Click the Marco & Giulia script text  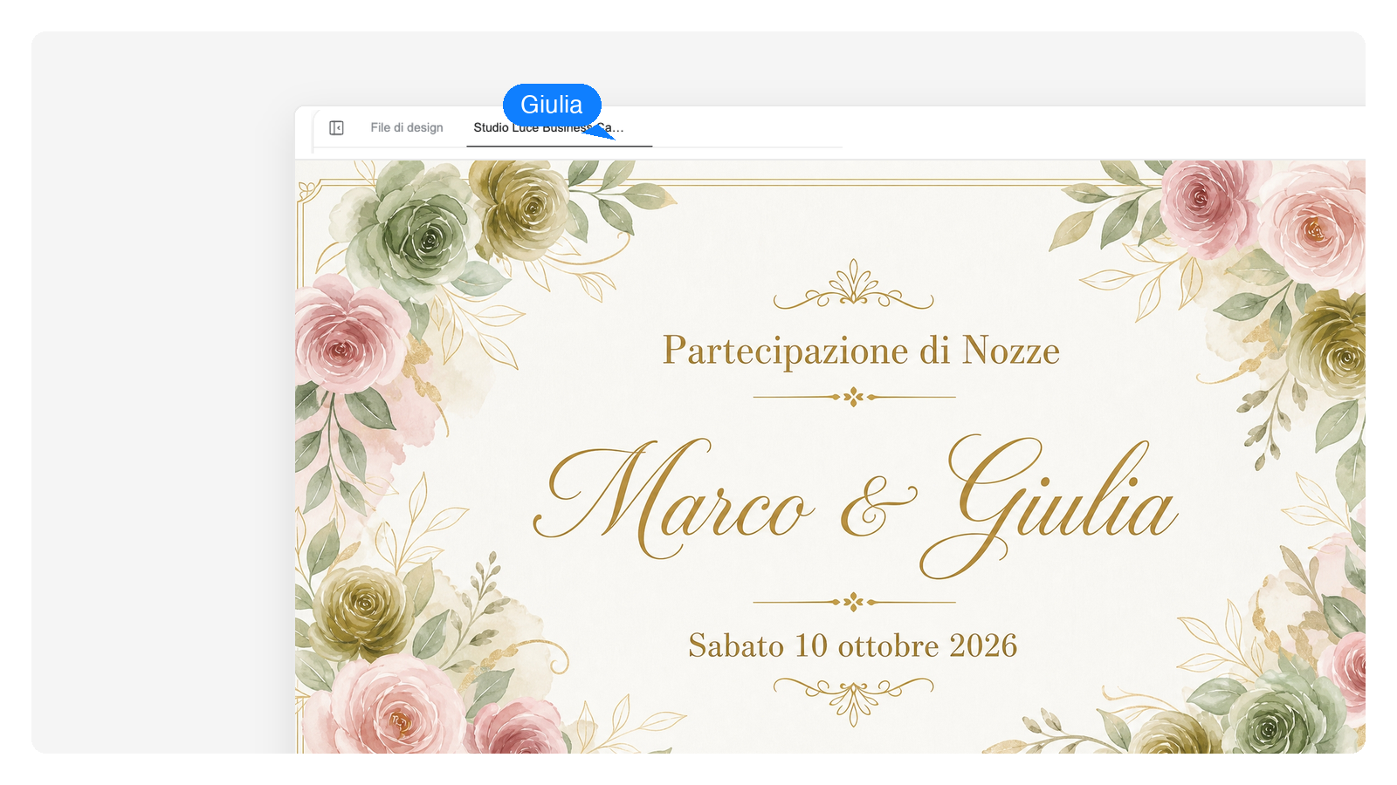click(856, 506)
